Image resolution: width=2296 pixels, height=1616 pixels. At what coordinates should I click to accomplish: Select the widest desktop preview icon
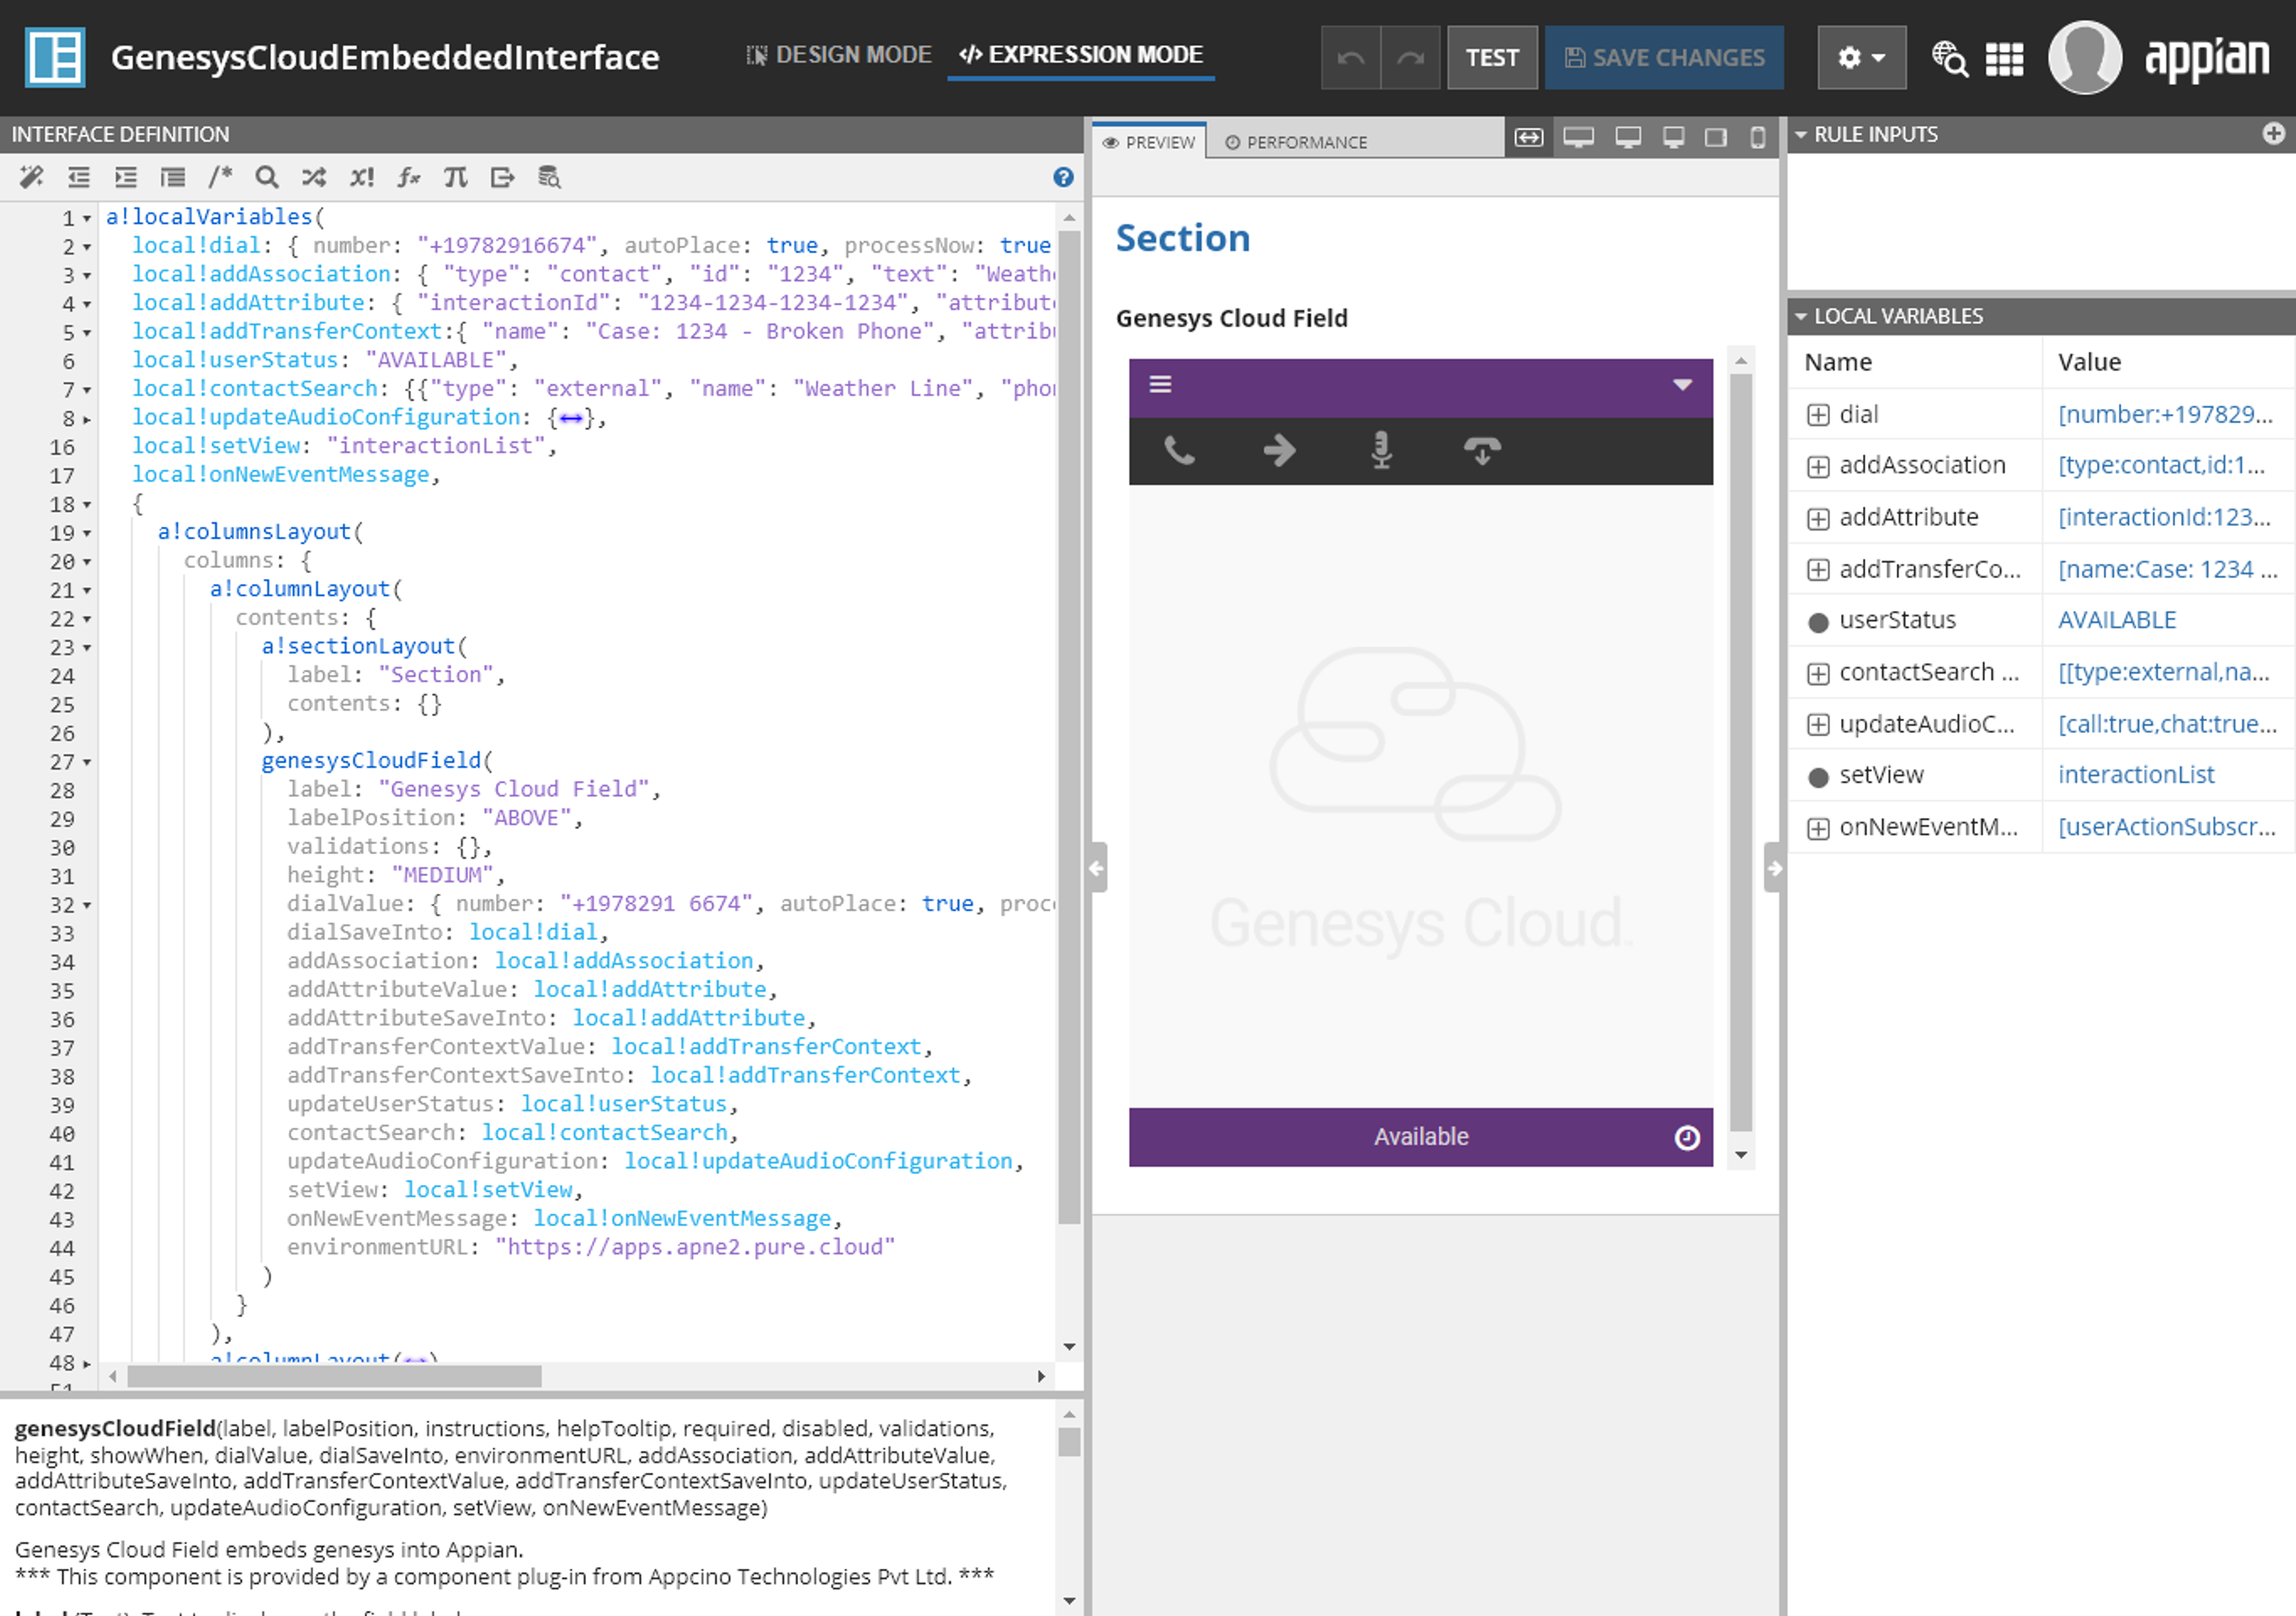[x=1578, y=138]
